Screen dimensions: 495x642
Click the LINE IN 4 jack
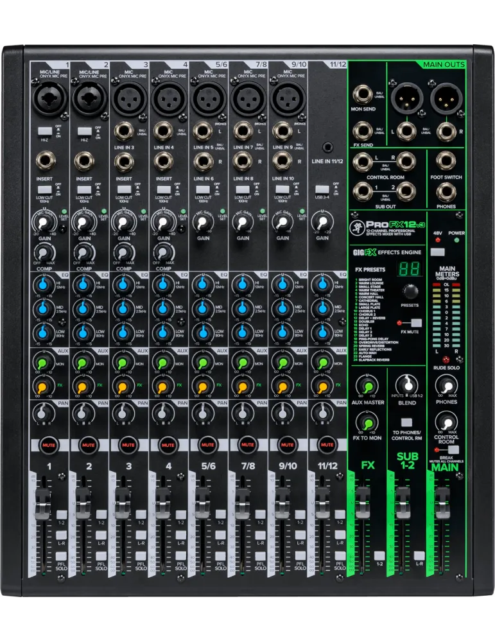tap(164, 132)
